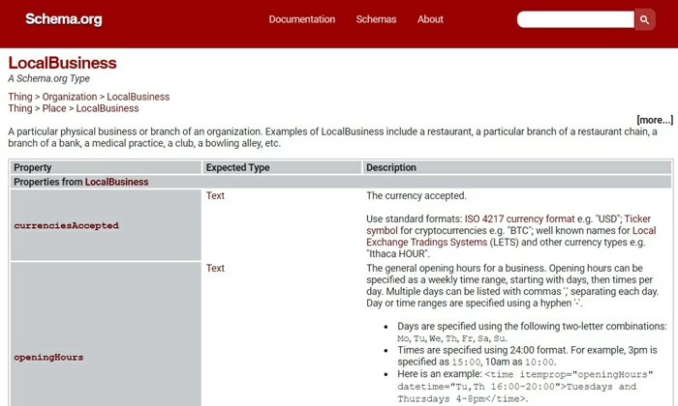678x406 pixels.
Task: Open Text type for openingHours
Action: click(215, 269)
